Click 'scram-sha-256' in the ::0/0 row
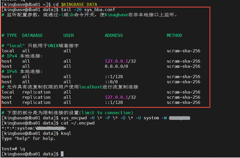 click(183, 82)
